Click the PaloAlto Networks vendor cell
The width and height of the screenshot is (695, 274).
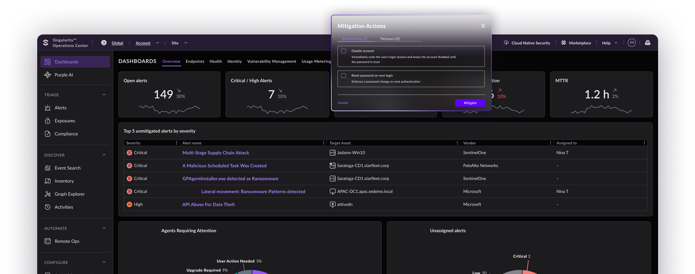click(x=481, y=166)
